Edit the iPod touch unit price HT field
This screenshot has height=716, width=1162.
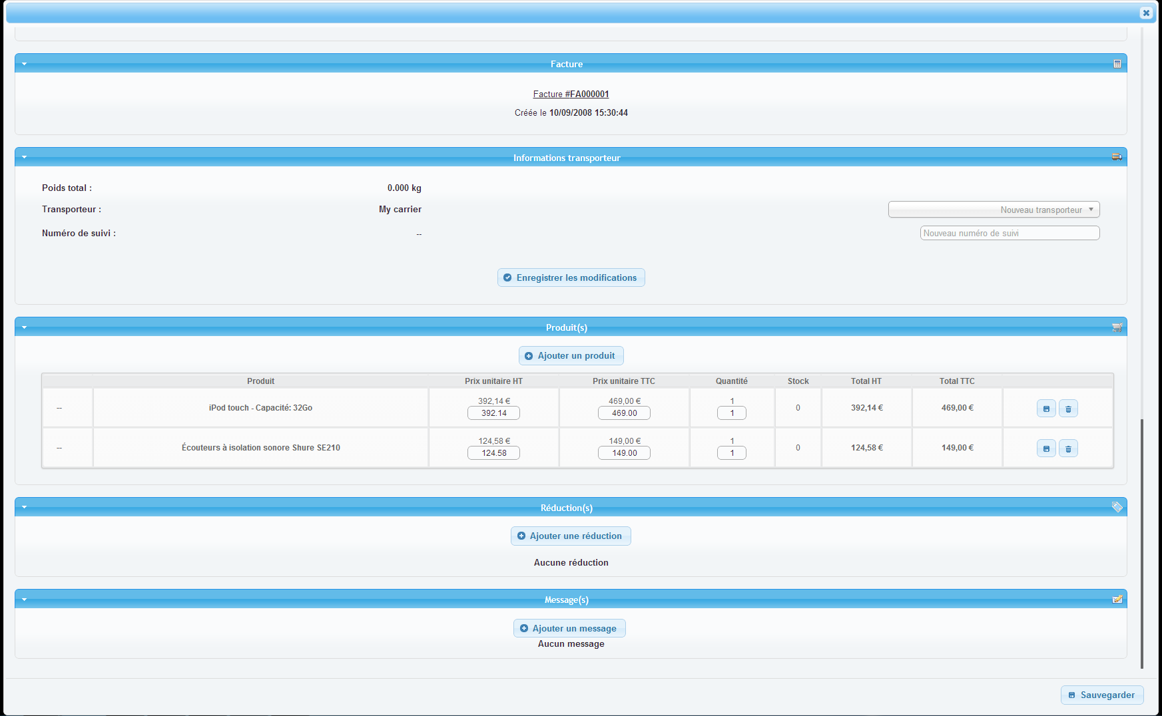[x=493, y=413]
